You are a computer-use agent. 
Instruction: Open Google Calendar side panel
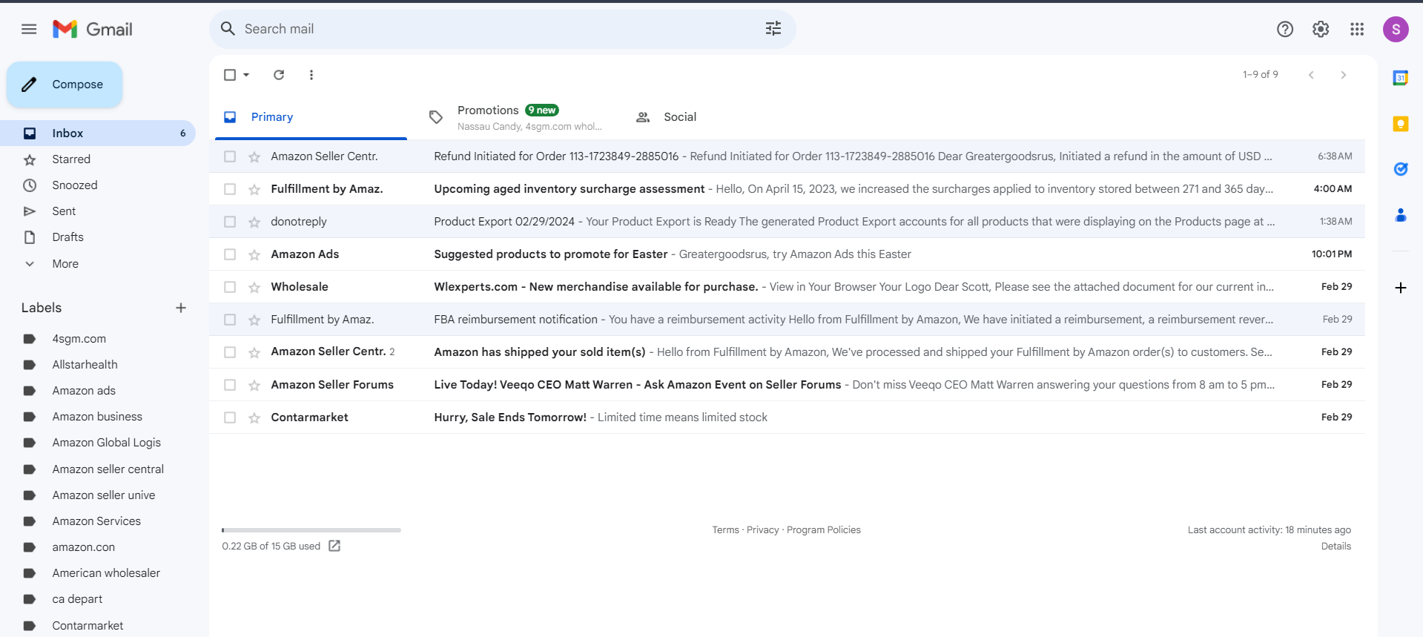1401,78
